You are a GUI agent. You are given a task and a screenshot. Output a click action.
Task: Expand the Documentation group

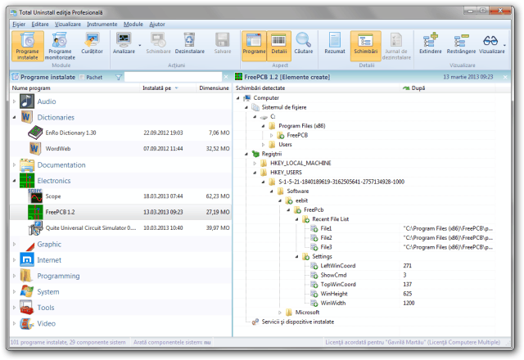pyautogui.click(x=14, y=164)
